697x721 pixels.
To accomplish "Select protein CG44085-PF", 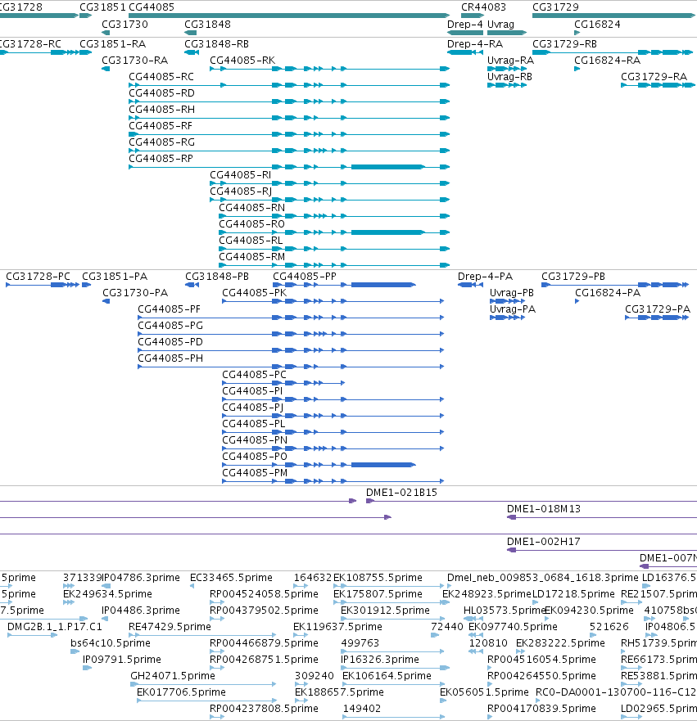I will point(169,309).
